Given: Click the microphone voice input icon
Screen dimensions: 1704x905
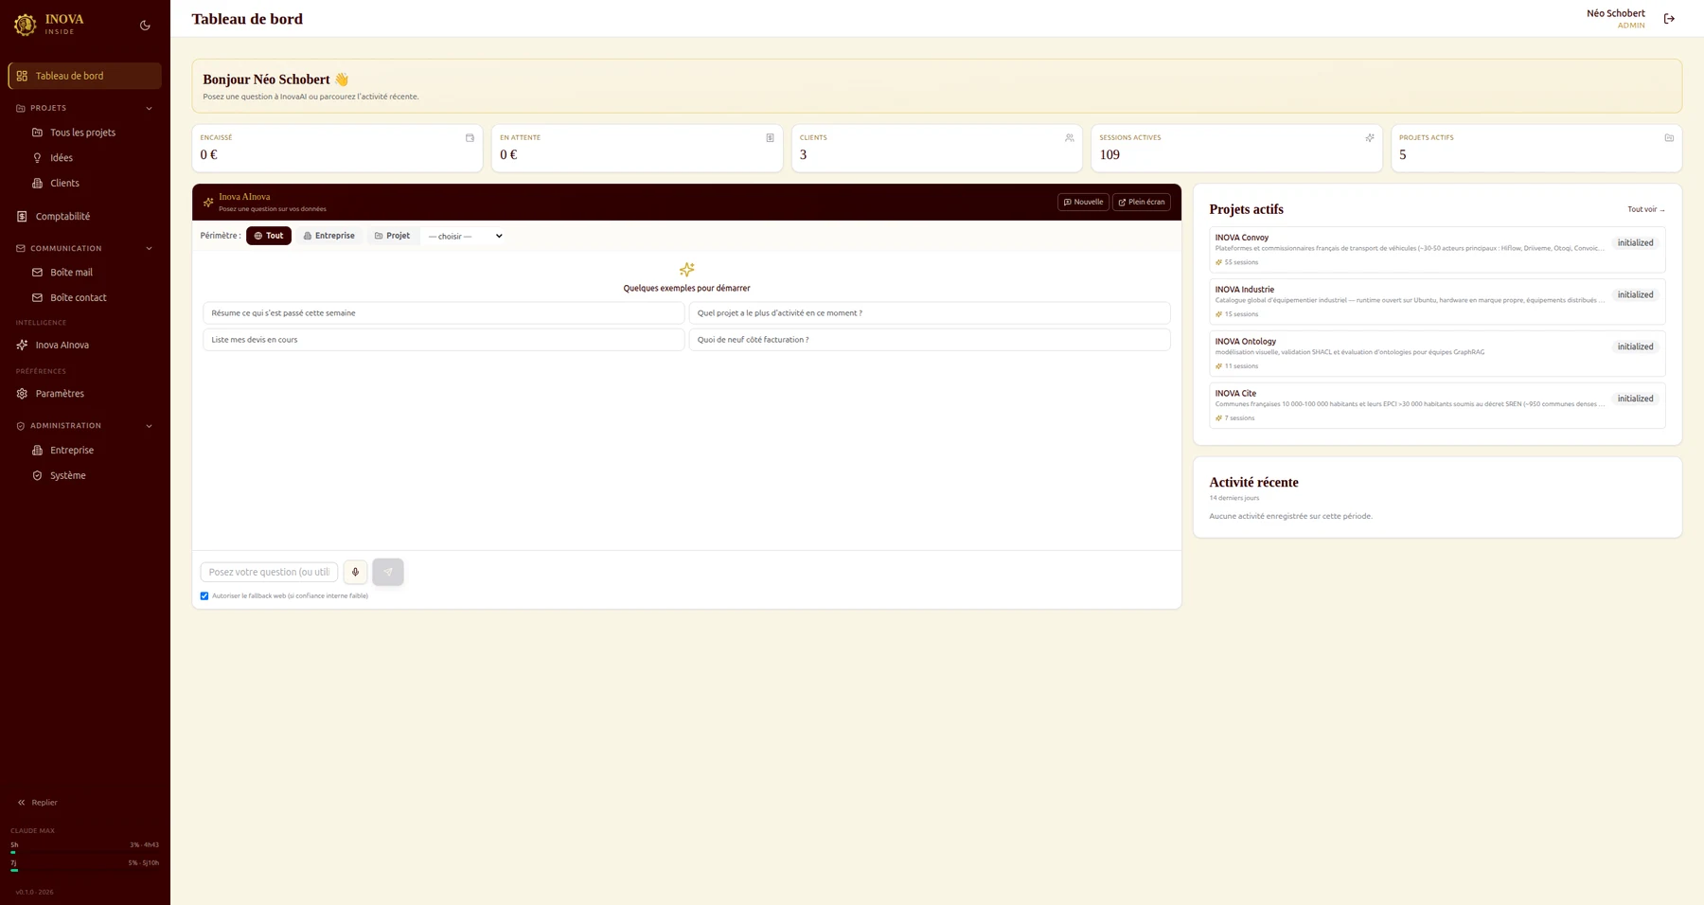Looking at the screenshot, I should 355,572.
